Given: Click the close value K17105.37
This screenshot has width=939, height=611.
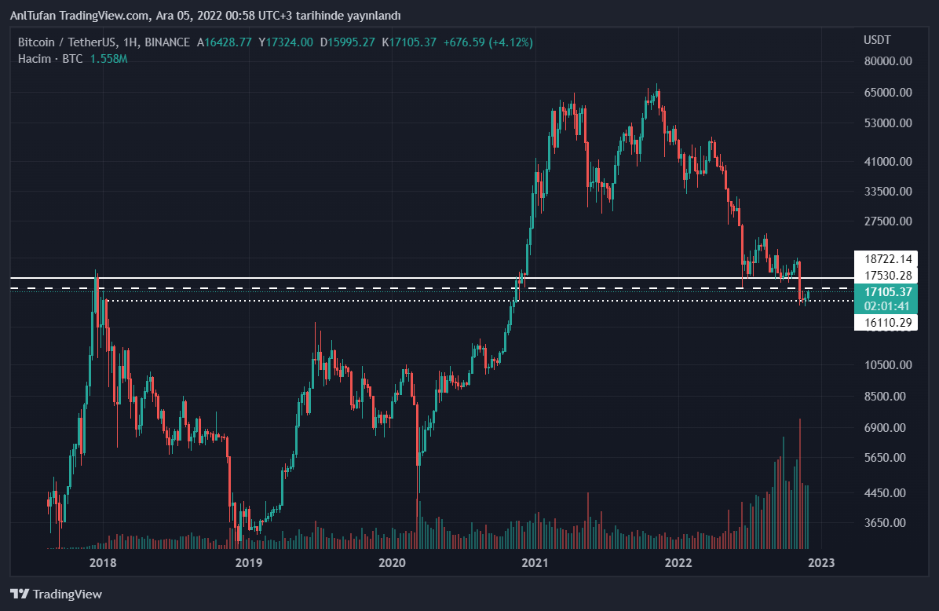Looking at the screenshot, I should 409,42.
